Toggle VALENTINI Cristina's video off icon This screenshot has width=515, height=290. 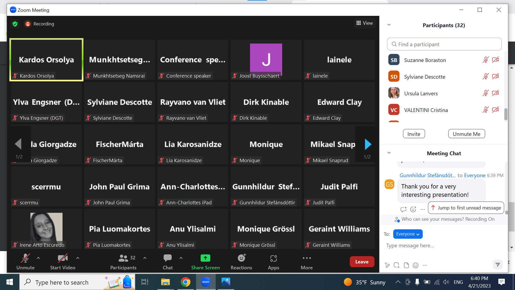[495, 110]
